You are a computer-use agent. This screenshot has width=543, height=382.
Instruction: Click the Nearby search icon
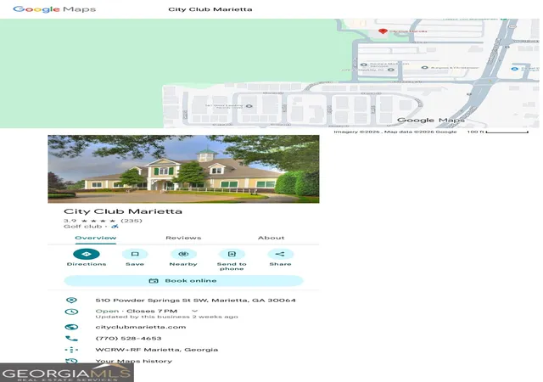coord(183,254)
